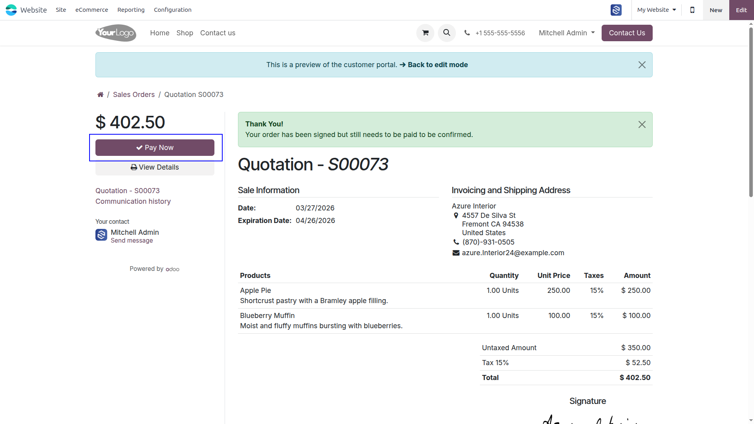Click the phone icon beside +1 555-555-5556
The image size is (754, 424).
pyautogui.click(x=467, y=33)
